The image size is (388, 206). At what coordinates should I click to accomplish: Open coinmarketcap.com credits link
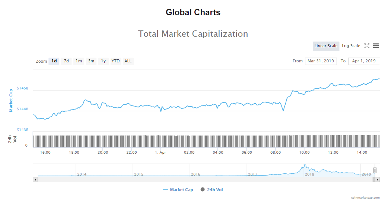tap(365, 198)
